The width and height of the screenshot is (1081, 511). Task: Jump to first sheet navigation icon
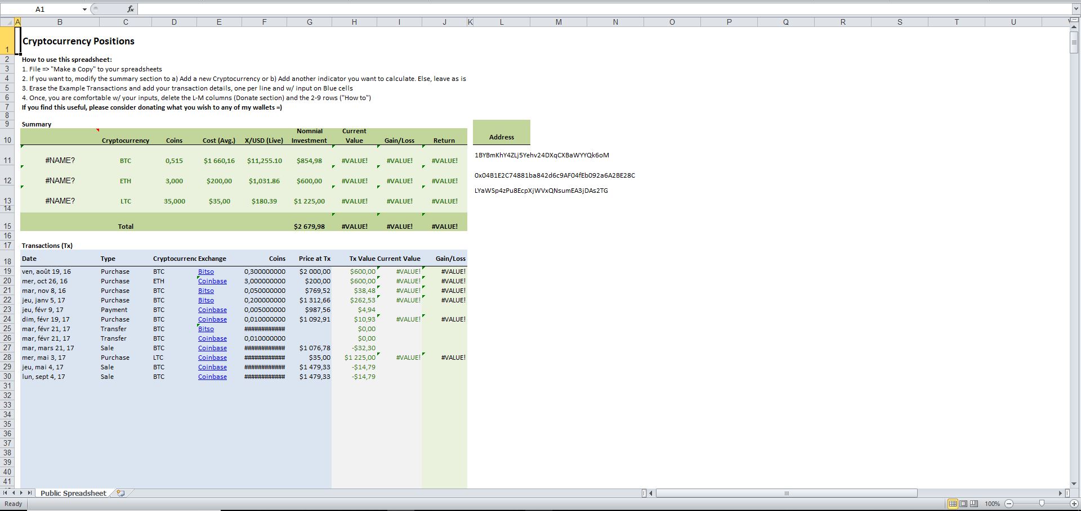pos(6,493)
